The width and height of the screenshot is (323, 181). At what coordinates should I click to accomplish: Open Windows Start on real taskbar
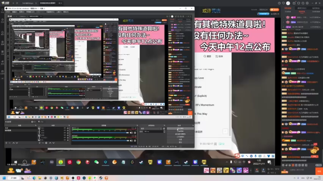(4, 178)
